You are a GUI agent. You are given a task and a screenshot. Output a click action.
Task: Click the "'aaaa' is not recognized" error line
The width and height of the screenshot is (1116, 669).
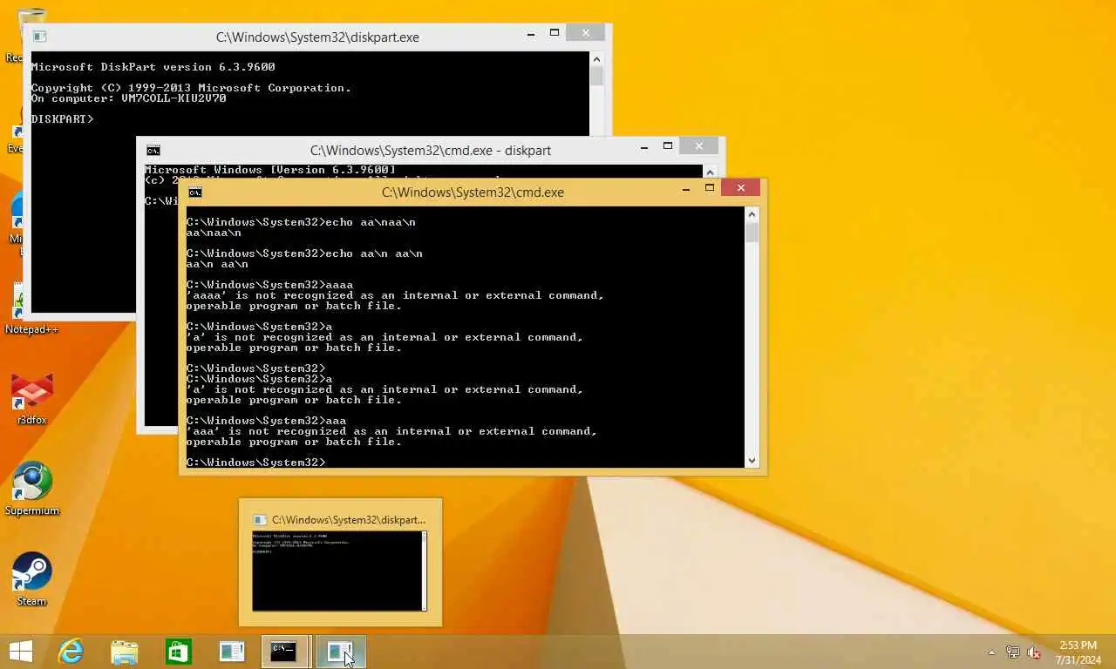(395, 295)
